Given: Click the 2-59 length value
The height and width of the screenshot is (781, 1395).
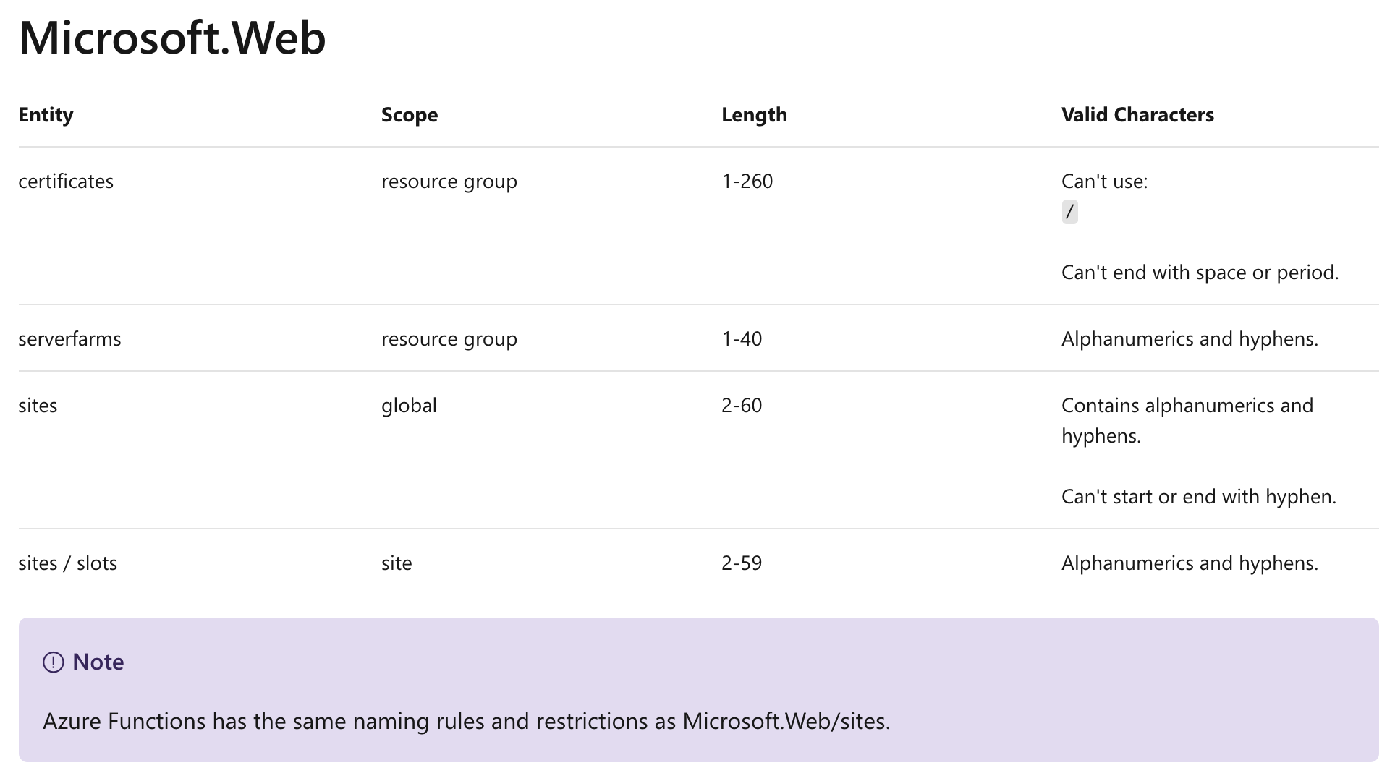Looking at the screenshot, I should (x=742, y=563).
